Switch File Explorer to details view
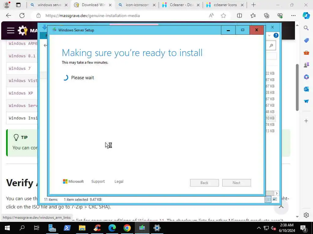The height and width of the screenshot is (234, 313). tap(268, 199)
